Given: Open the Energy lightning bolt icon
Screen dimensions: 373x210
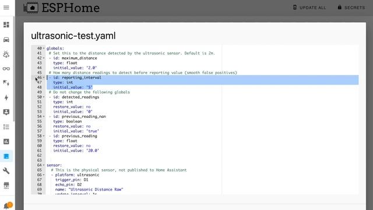Looking at the screenshot, I should (x=6, y=97).
